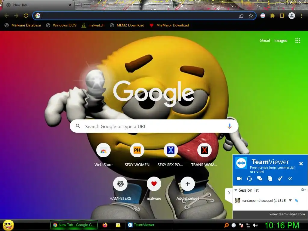
Task: Toggle the browser side panel
Action: pos(282,16)
